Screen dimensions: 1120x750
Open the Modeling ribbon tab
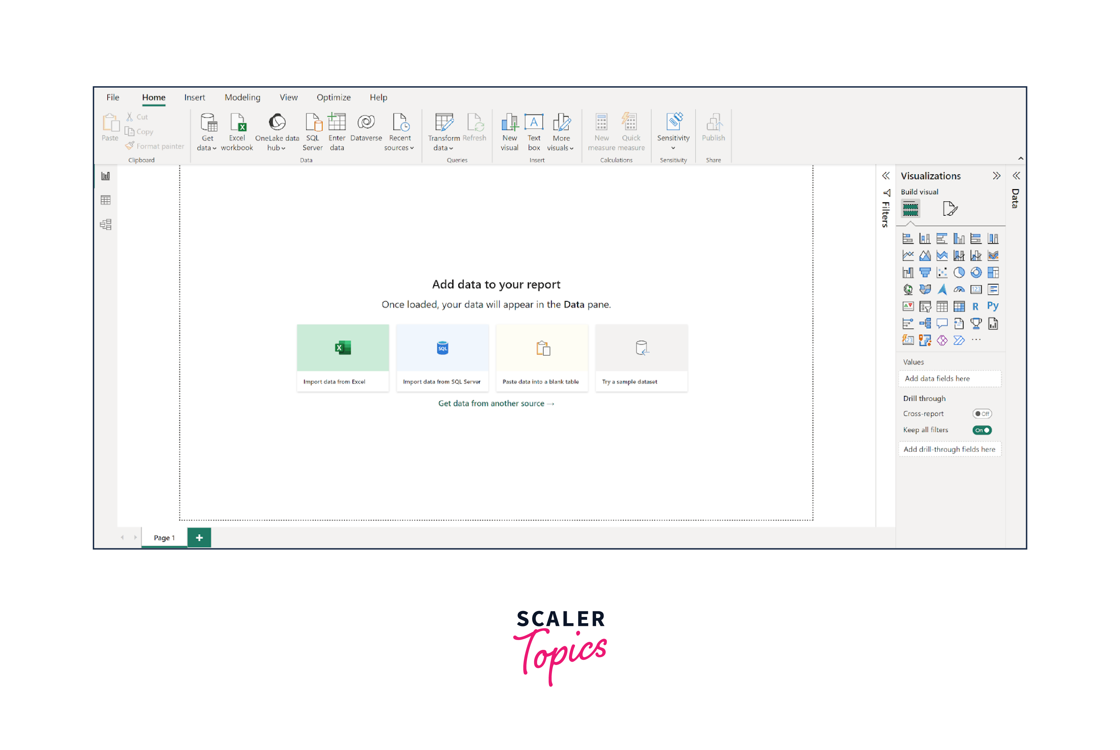(x=242, y=97)
